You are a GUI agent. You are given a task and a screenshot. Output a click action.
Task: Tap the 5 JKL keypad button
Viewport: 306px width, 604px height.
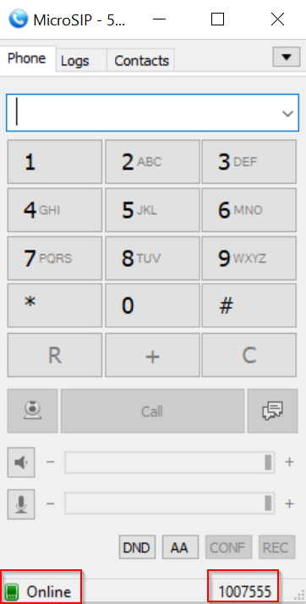[152, 210]
